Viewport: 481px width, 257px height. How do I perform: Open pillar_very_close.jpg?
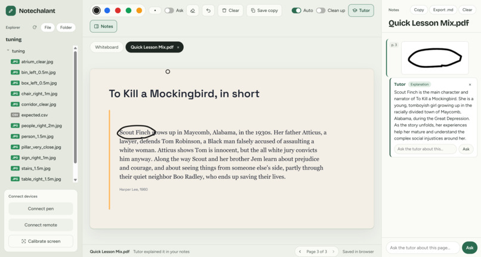(x=41, y=147)
